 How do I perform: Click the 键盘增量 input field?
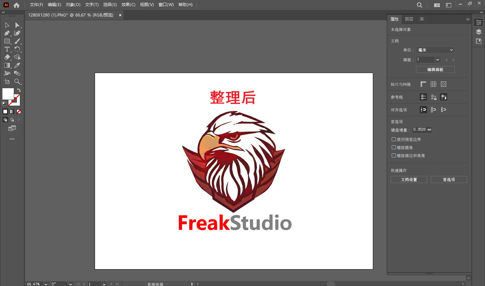point(422,130)
